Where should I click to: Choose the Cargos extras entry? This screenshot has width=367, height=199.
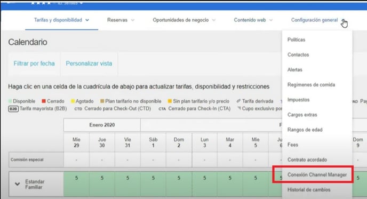pyautogui.click(x=302, y=115)
